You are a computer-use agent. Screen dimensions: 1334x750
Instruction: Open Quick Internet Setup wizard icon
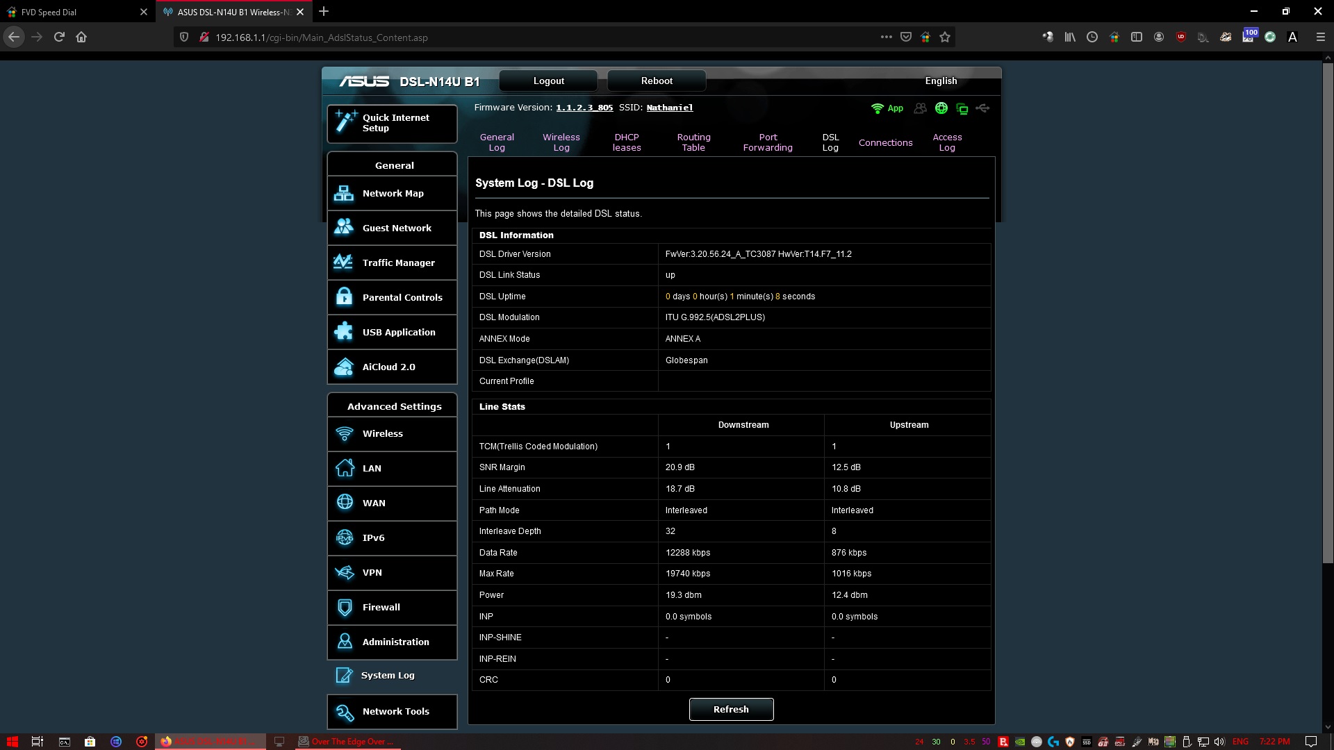[x=345, y=122]
